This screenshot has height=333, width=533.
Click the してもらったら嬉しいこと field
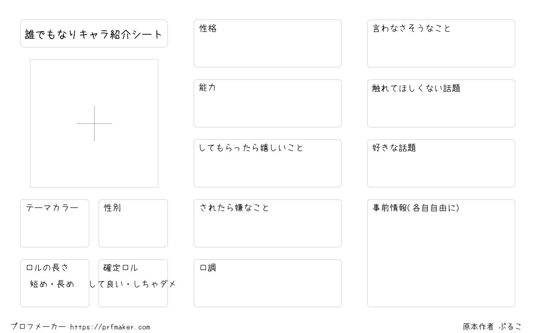pyautogui.click(x=267, y=163)
